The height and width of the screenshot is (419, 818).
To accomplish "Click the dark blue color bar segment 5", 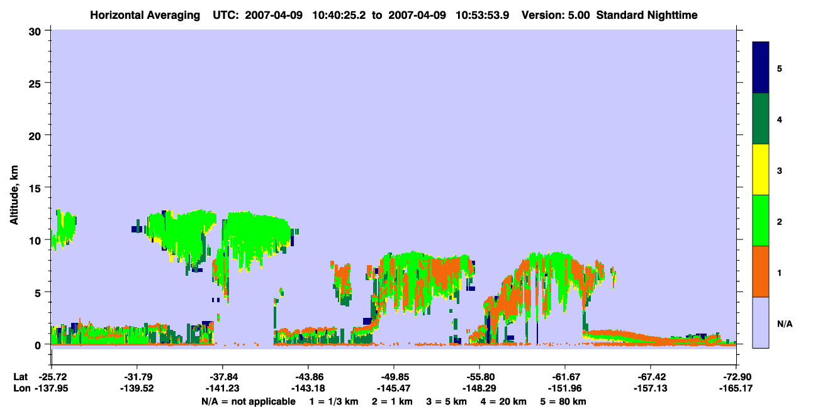I will [x=761, y=68].
